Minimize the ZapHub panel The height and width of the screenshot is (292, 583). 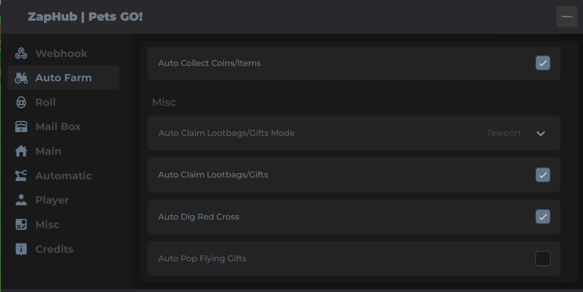point(567,16)
